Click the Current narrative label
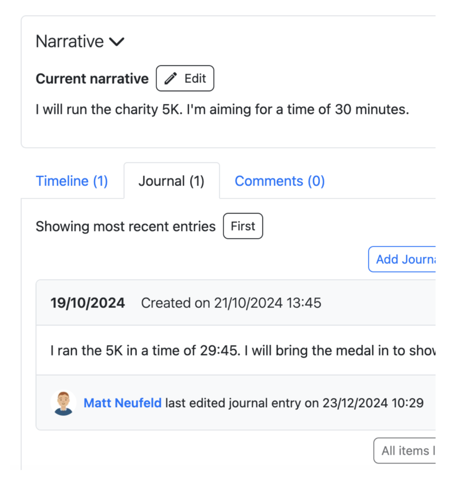The width and height of the screenshot is (463, 481). pyautogui.click(x=92, y=78)
